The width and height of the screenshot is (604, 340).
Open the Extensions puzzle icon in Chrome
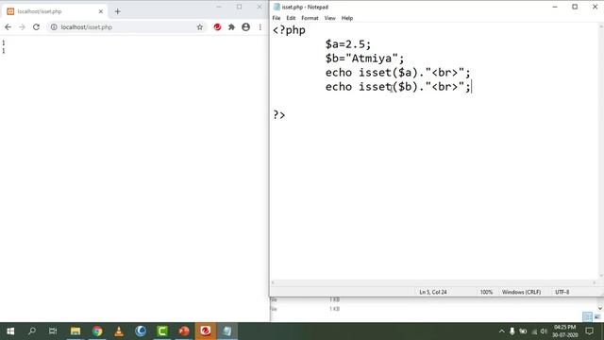pos(231,27)
